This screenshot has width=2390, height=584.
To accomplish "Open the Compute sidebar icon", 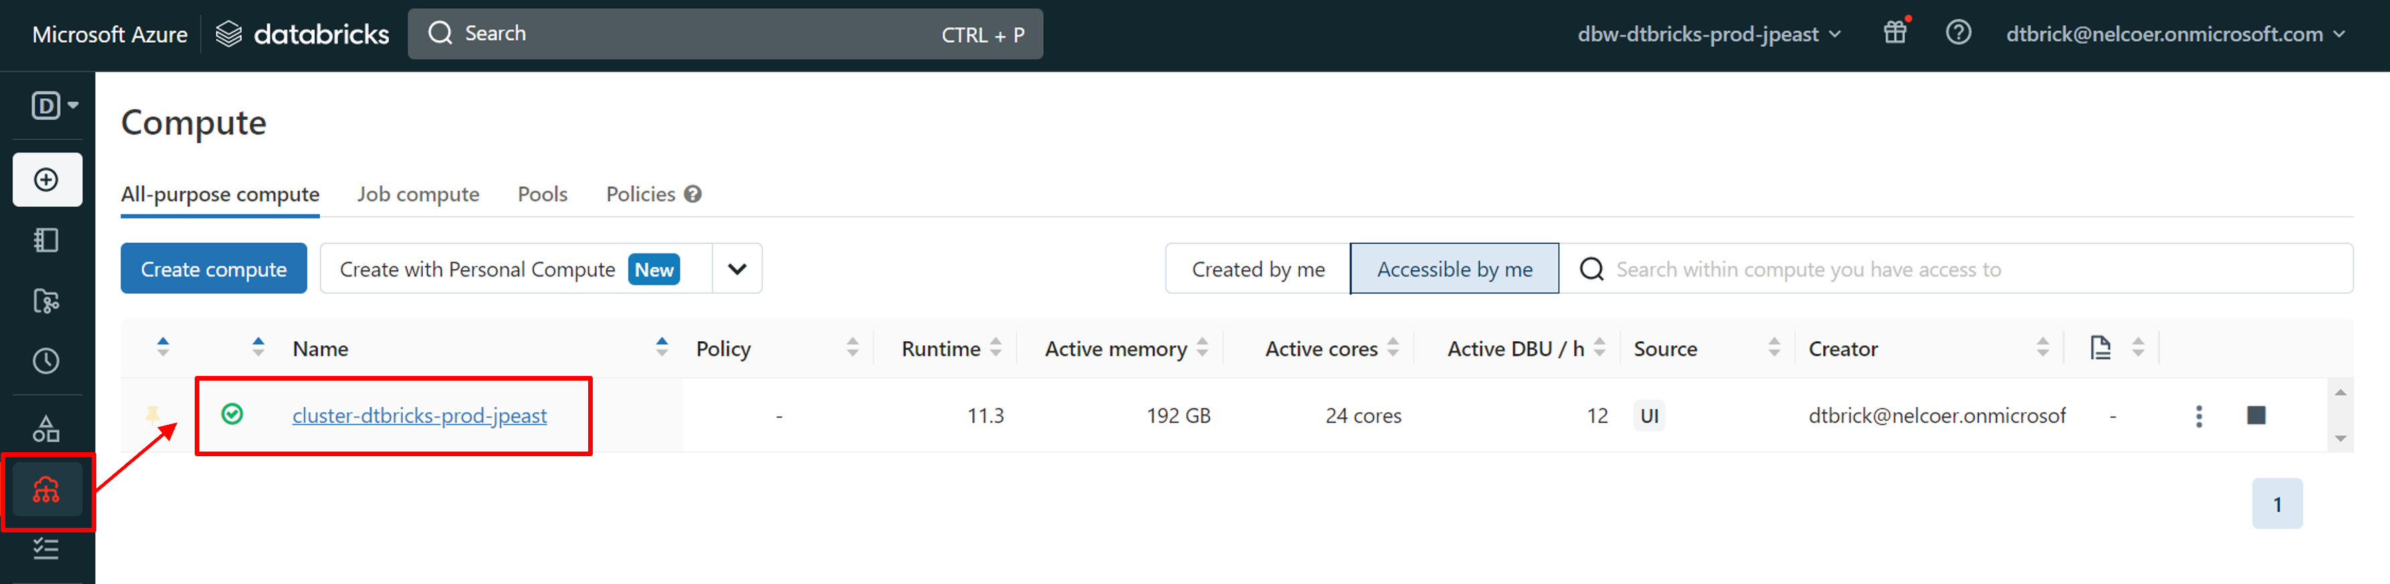I will 46,490.
